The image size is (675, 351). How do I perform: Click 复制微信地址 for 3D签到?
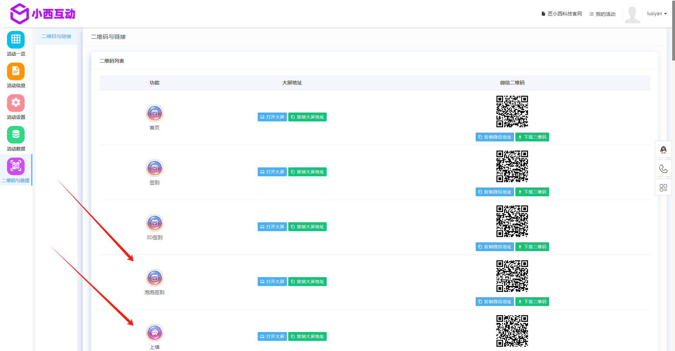495,247
